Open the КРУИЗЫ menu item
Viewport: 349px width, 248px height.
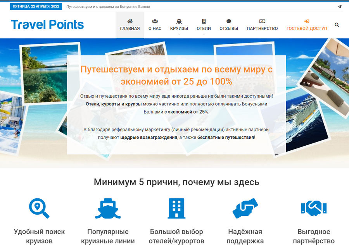click(179, 28)
